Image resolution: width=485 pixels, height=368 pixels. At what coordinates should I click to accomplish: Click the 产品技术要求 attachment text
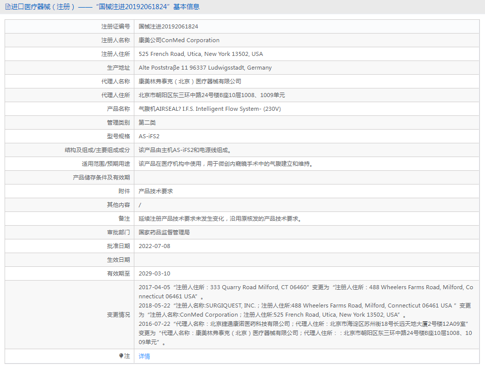tap(156, 191)
